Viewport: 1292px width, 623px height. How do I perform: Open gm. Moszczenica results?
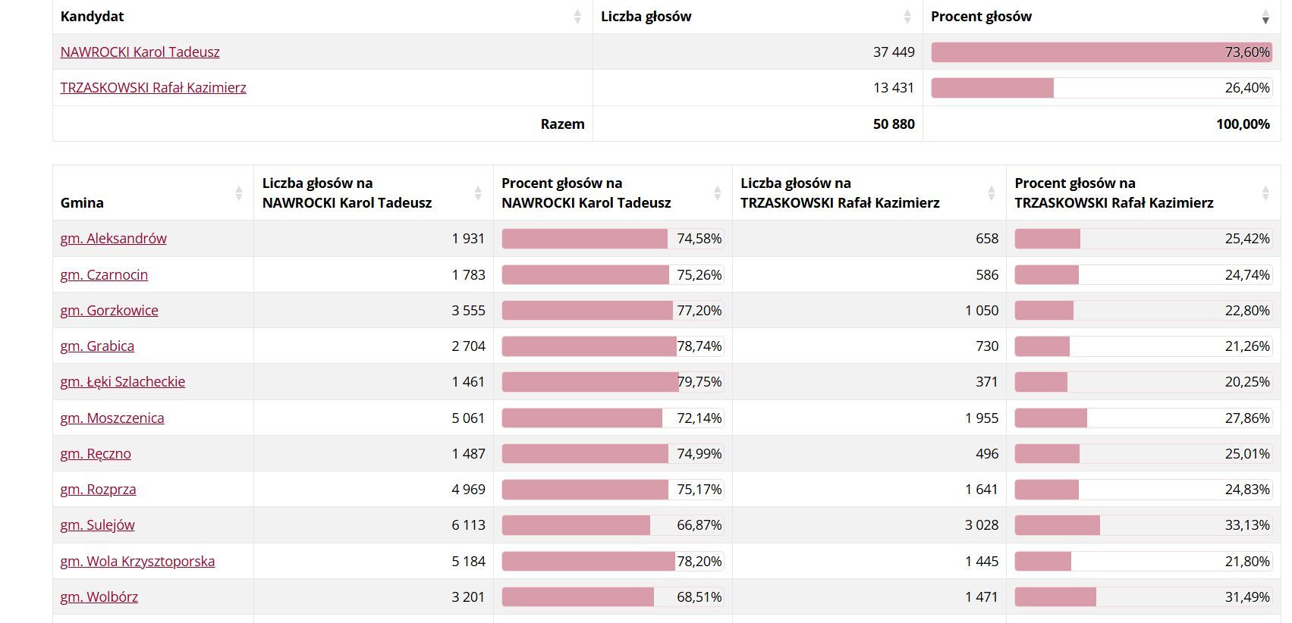click(x=112, y=418)
